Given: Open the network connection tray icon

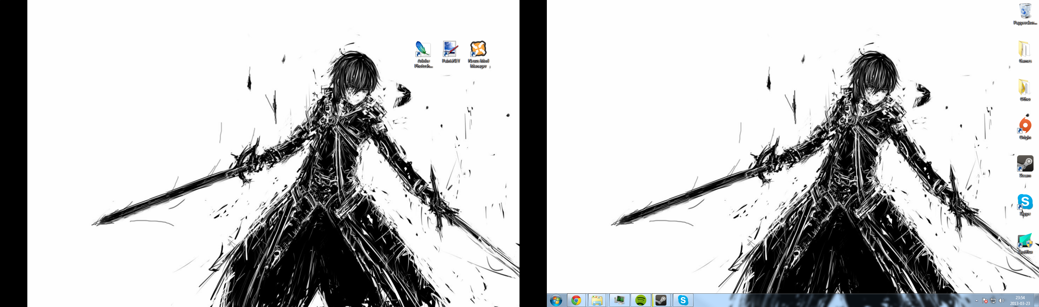Looking at the screenshot, I should pyautogui.click(x=993, y=301).
